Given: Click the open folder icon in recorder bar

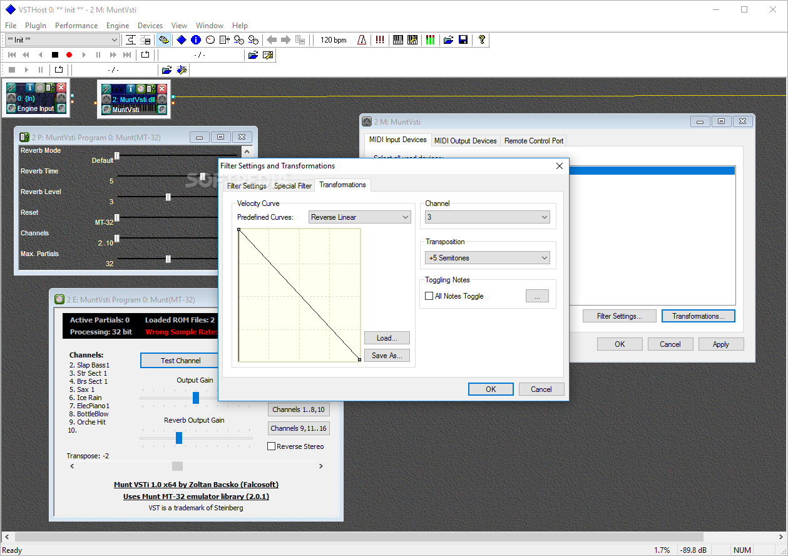Looking at the screenshot, I should coord(253,55).
